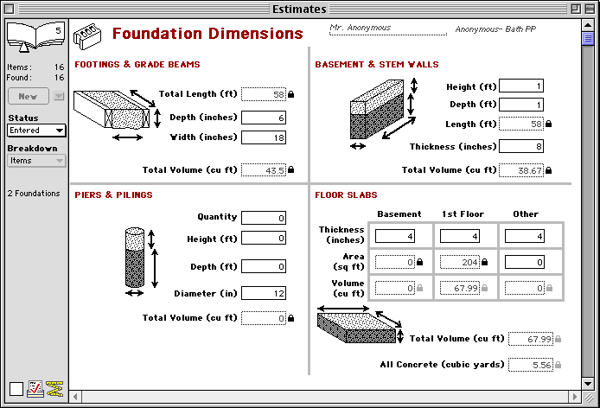600x408 pixels.
Task: Click lock icon beside All Concrete cubic yards
Action: click(558, 366)
